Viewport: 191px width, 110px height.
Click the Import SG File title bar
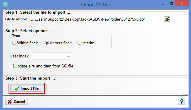click(x=95, y=5)
